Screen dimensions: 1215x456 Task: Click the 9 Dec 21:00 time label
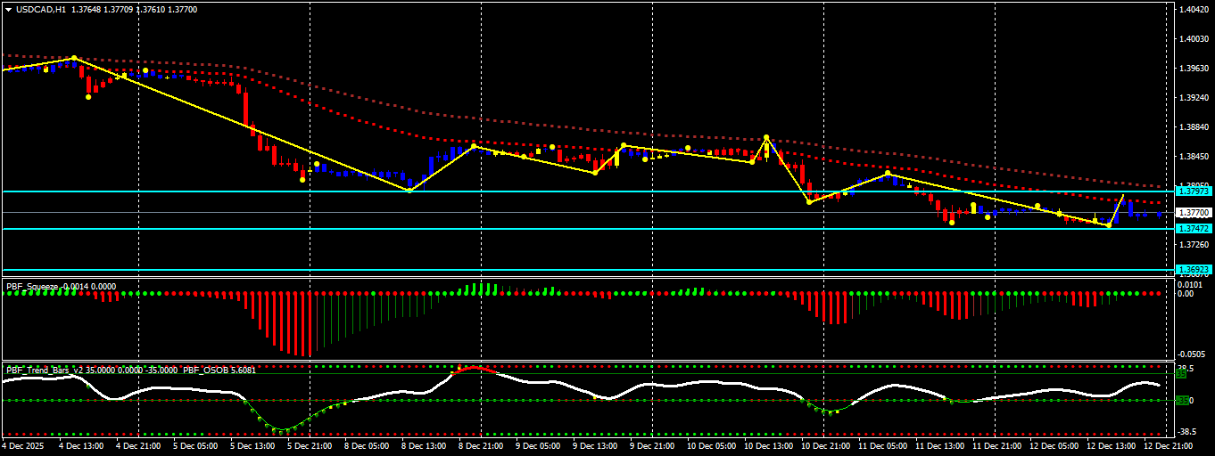(652, 444)
